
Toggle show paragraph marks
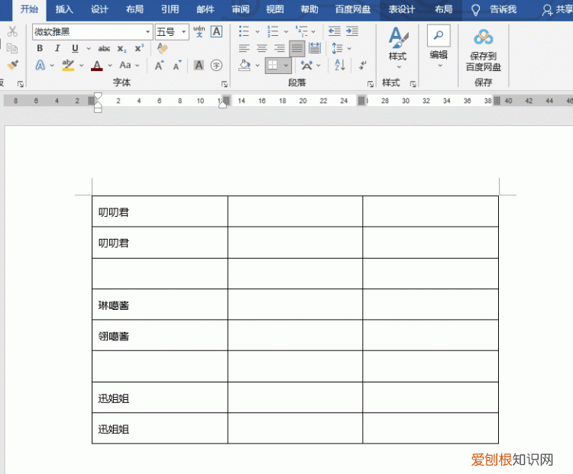[x=362, y=66]
